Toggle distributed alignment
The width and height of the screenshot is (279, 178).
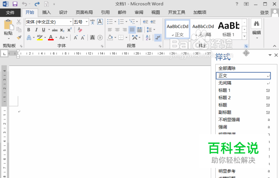click(139, 30)
